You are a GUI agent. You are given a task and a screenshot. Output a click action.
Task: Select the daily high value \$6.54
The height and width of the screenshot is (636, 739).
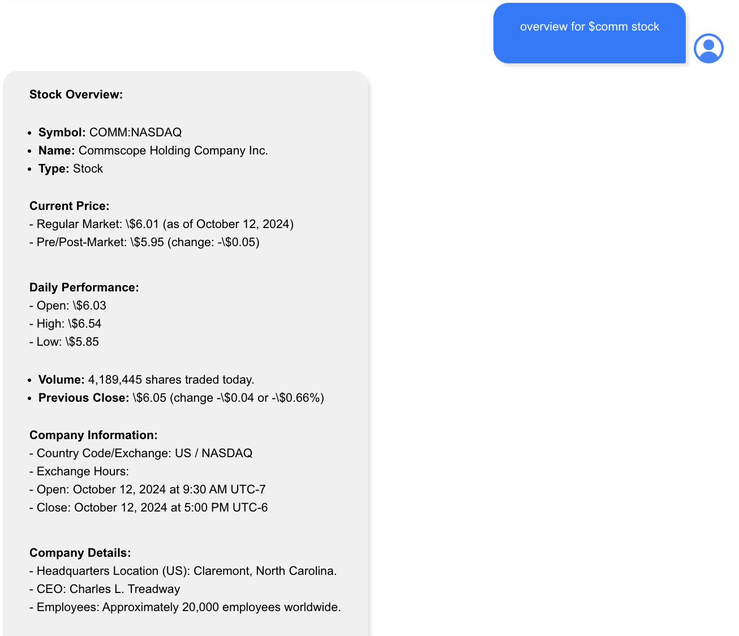84,324
